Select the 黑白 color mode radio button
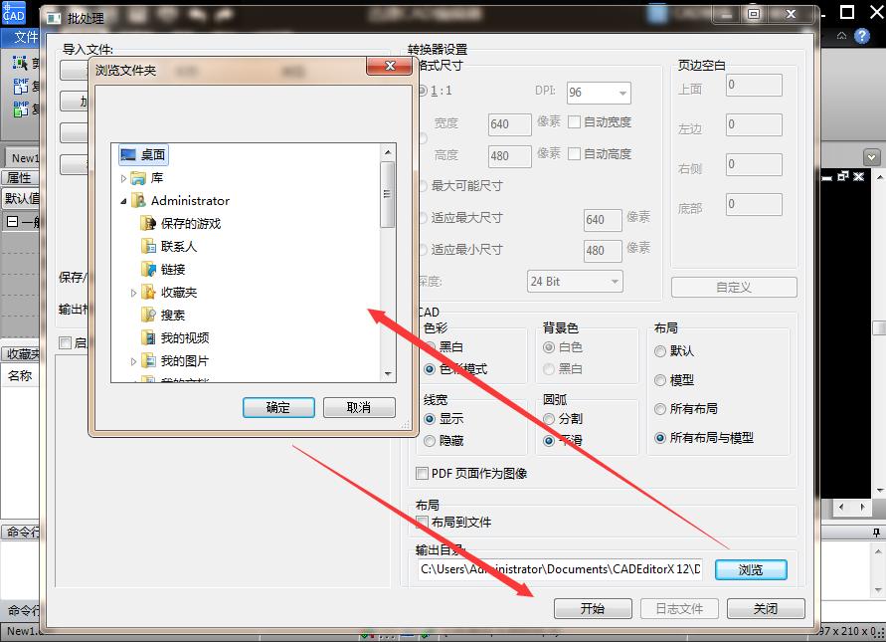Image resolution: width=886 pixels, height=642 pixels. (432, 345)
